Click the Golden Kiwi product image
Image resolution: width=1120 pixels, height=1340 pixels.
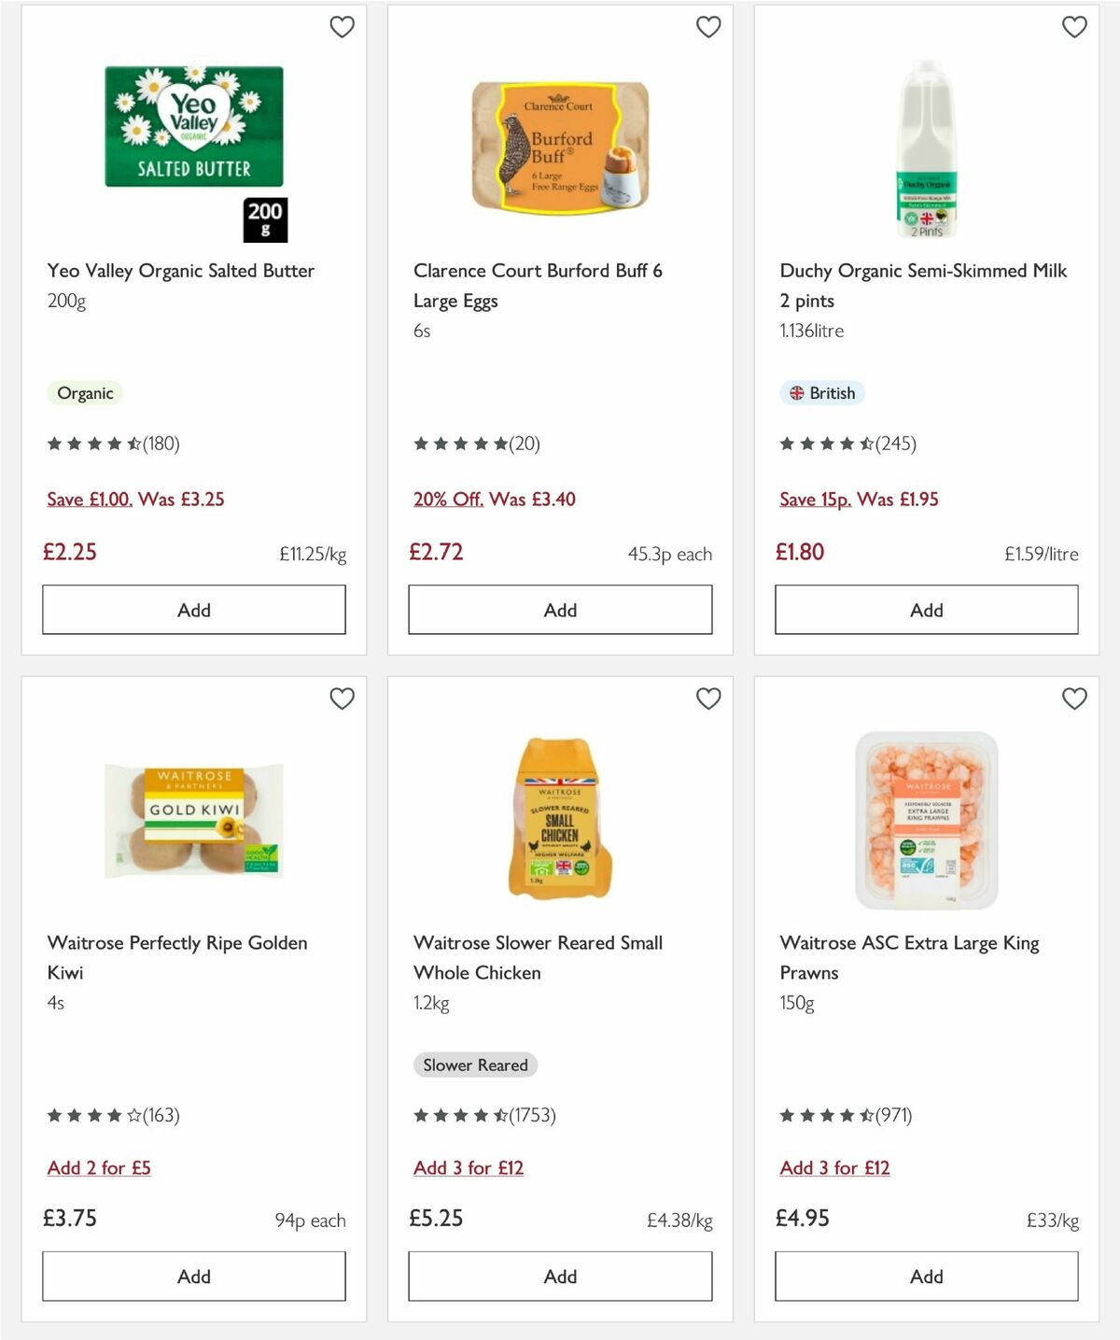193,819
